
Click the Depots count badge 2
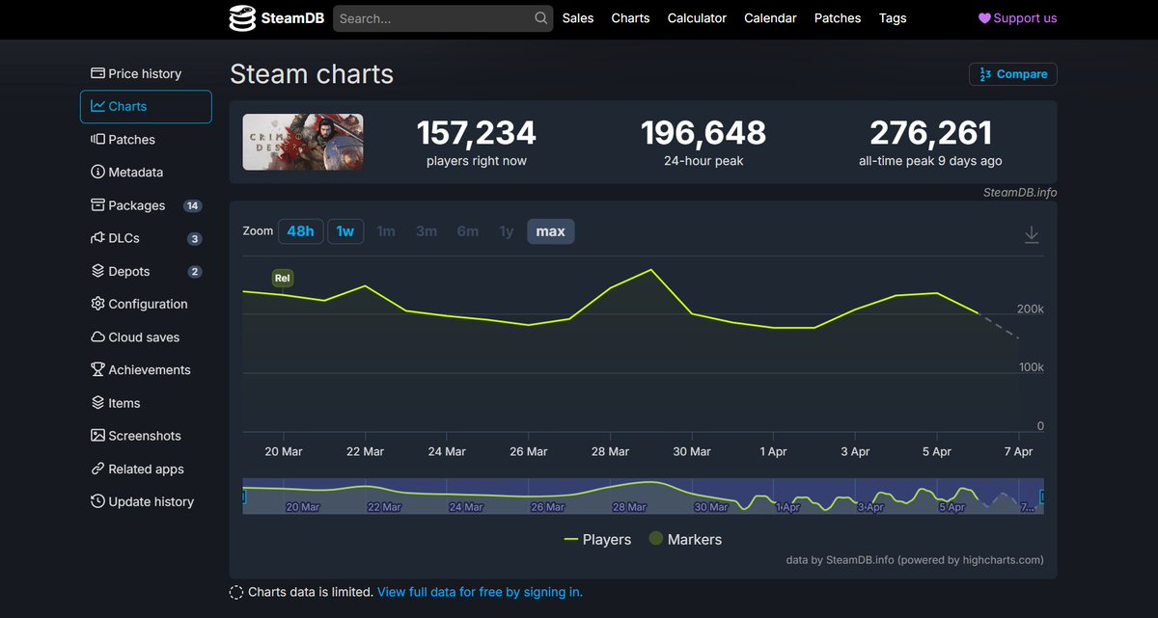click(x=195, y=272)
